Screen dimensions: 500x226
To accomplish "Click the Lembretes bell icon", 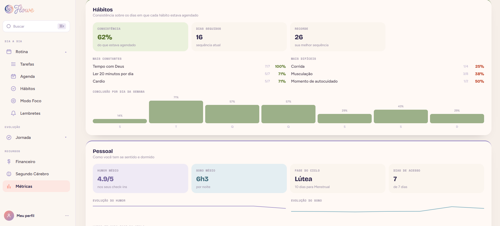I will tap(14, 113).
